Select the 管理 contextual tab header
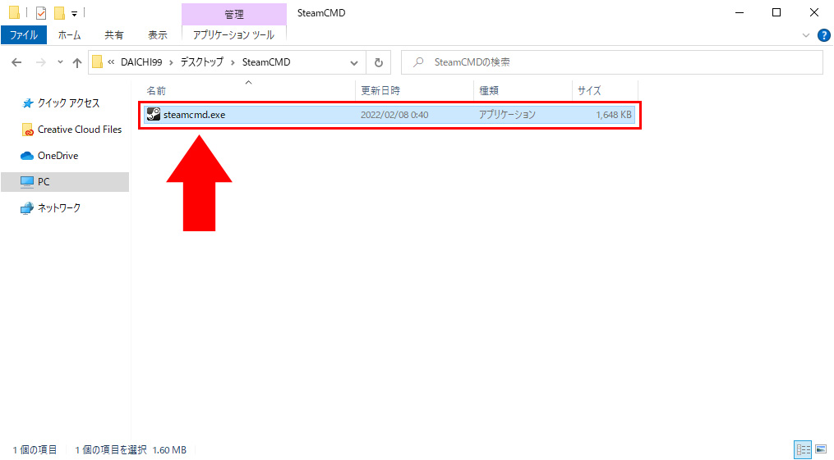 click(233, 14)
